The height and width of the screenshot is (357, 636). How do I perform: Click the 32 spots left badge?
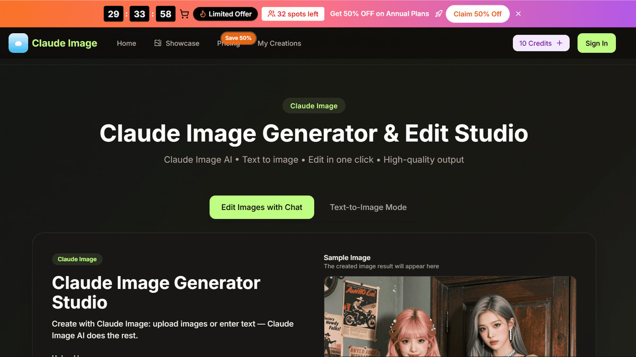(293, 14)
